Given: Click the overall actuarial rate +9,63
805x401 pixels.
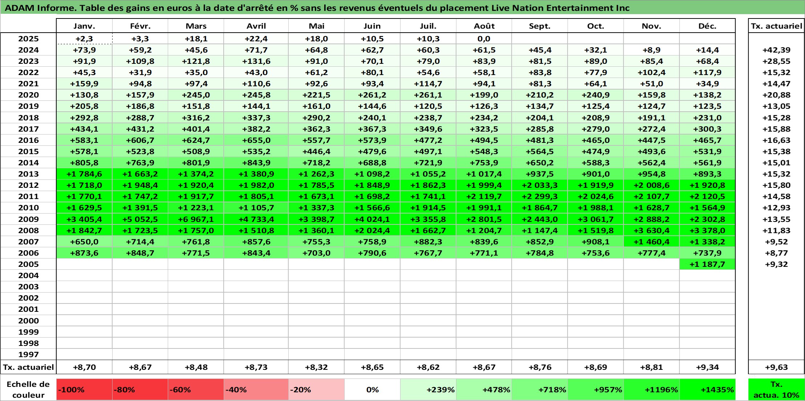Looking at the screenshot, I should (x=776, y=367).
